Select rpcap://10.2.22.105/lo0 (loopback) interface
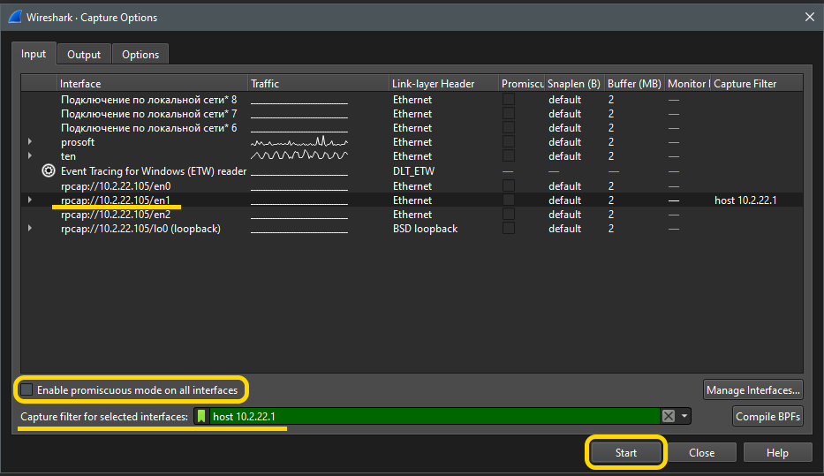Screen dimensions: 824x476 click(x=140, y=229)
